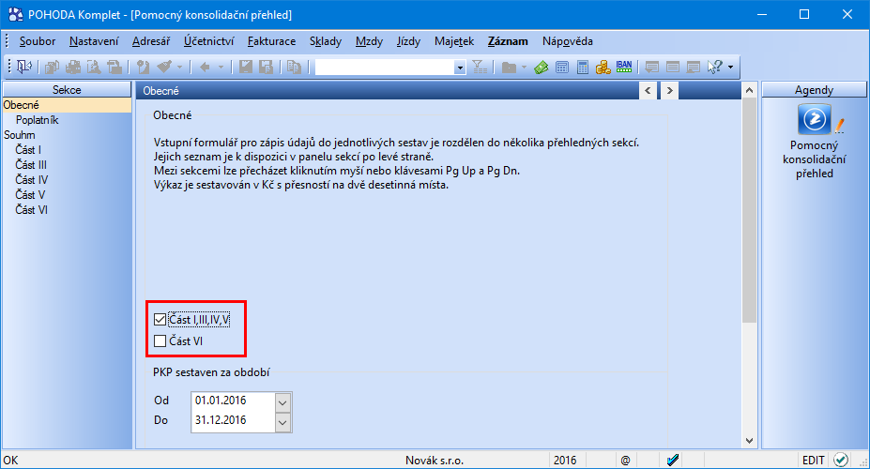
Task: Expand the Do date dropdown
Action: pos(282,422)
